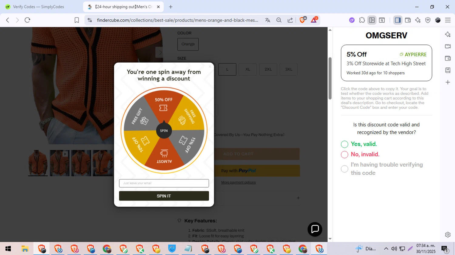Click the zoom out magnifier icon
This screenshot has height=255, width=455.
point(279,20)
